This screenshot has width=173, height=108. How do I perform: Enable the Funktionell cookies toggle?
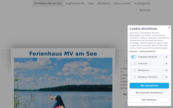[133, 64]
